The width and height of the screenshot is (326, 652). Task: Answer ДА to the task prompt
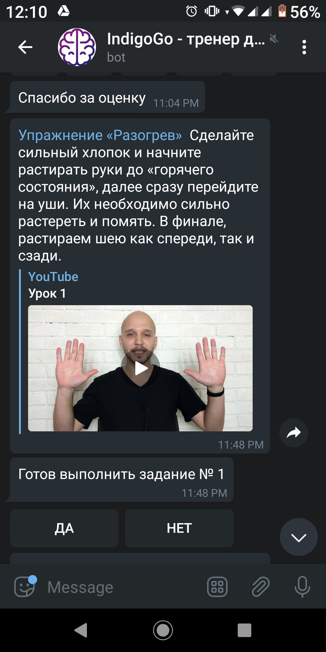tap(64, 528)
